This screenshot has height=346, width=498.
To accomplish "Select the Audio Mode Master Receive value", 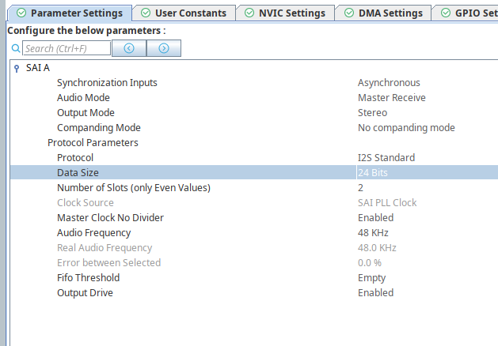I will coord(391,98).
